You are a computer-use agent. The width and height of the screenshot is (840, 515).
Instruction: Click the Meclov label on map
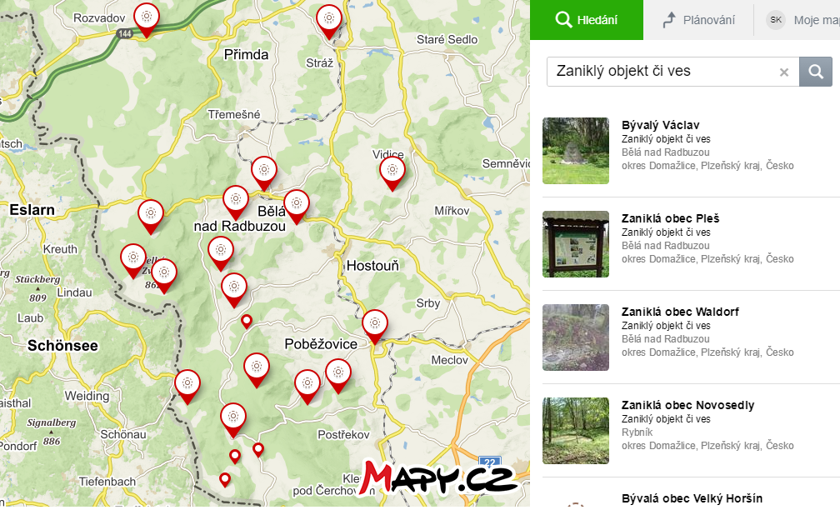pos(449,360)
